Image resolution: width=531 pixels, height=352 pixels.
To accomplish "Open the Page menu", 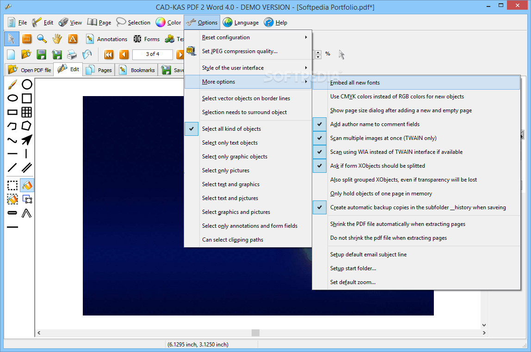I will pos(99,23).
